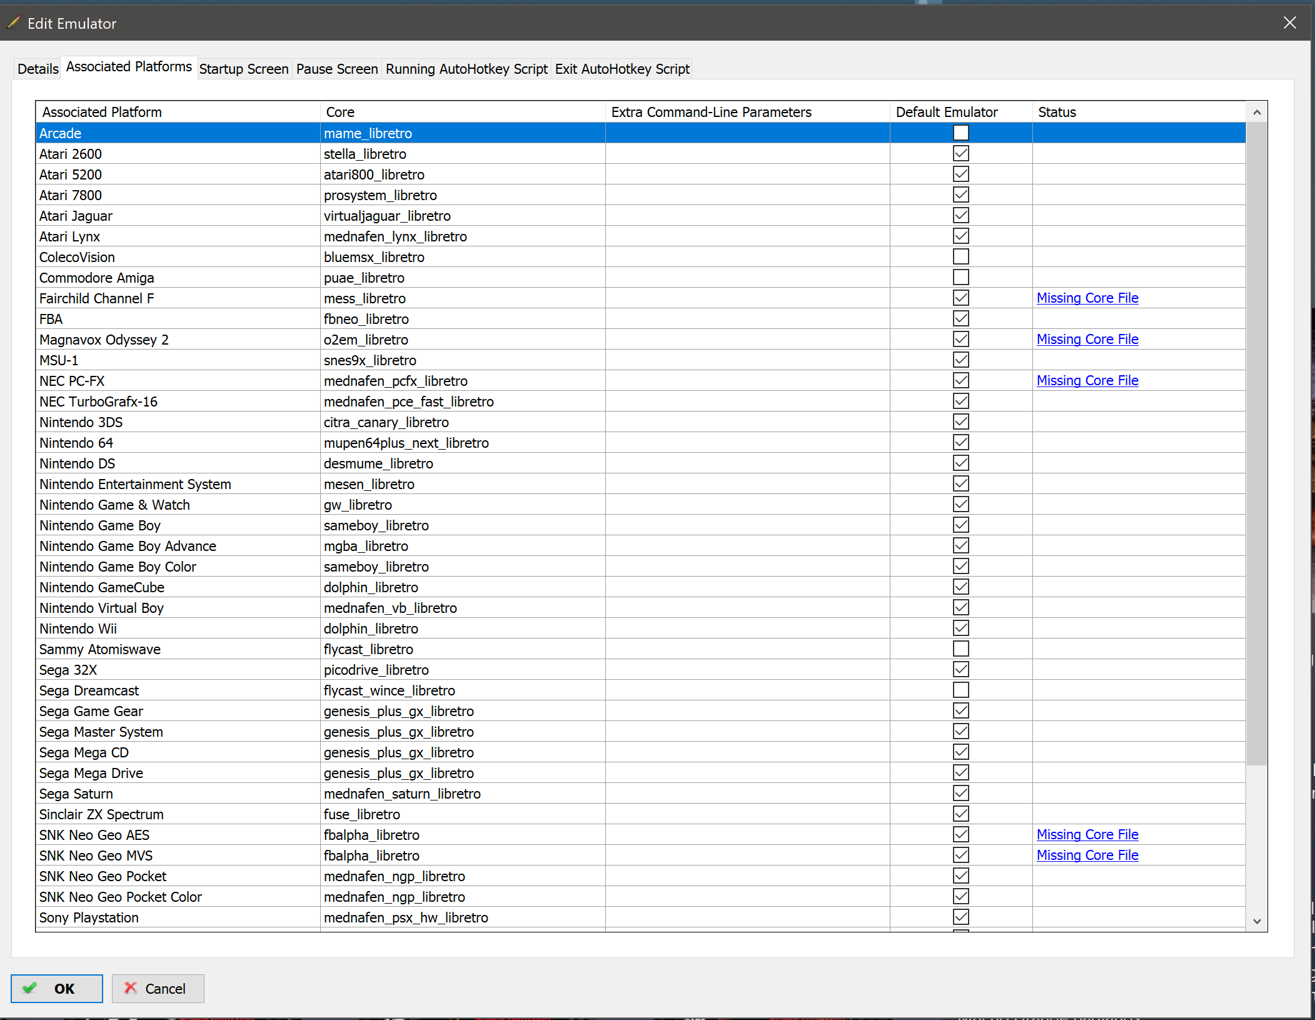The width and height of the screenshot is (1315, 1020).
Task: Click the Default Emulator column header
Action: tap(961, 112)
